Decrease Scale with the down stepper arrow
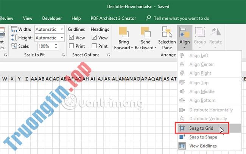 (x=56, y=48)
